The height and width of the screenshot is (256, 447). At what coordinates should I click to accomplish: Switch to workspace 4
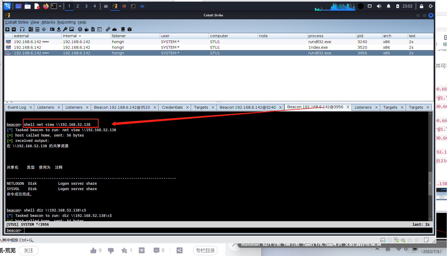(x=95, y=6)
